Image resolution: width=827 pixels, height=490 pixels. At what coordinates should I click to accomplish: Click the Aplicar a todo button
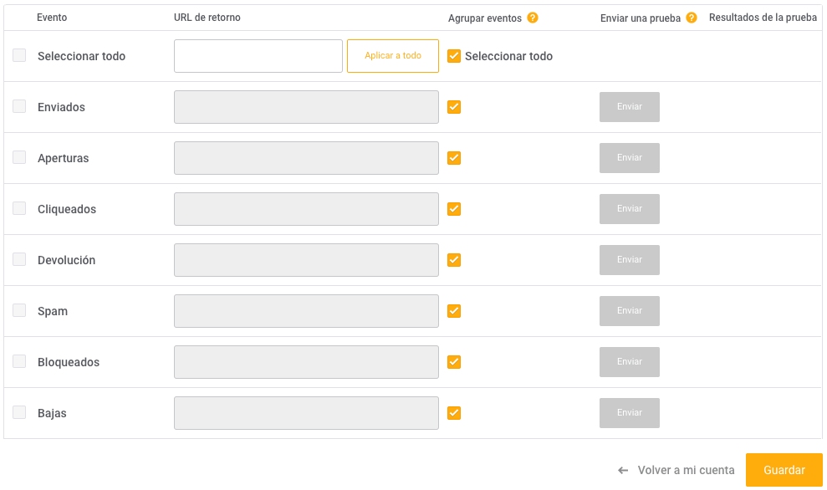click(393, 56)
